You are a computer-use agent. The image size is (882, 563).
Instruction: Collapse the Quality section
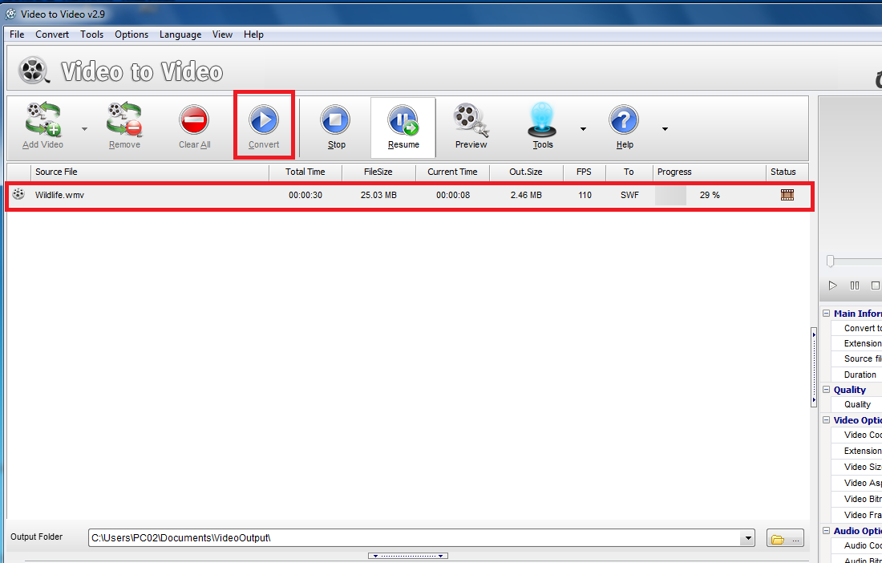click(x=827, y=390)
